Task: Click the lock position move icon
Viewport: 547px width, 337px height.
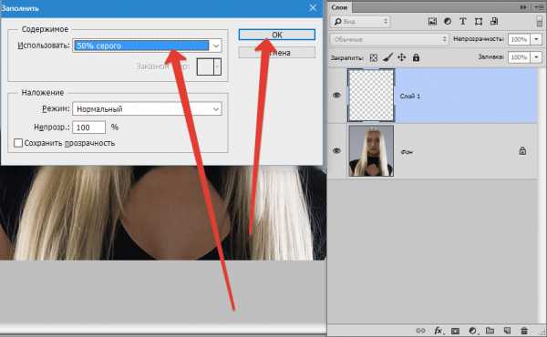Action: [x=402, y=57]
